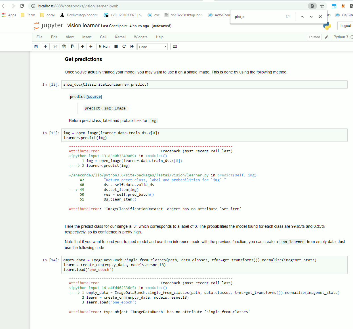Move selected cell down
Viewport: 353px width, 329px height.
tap(91, 47)
